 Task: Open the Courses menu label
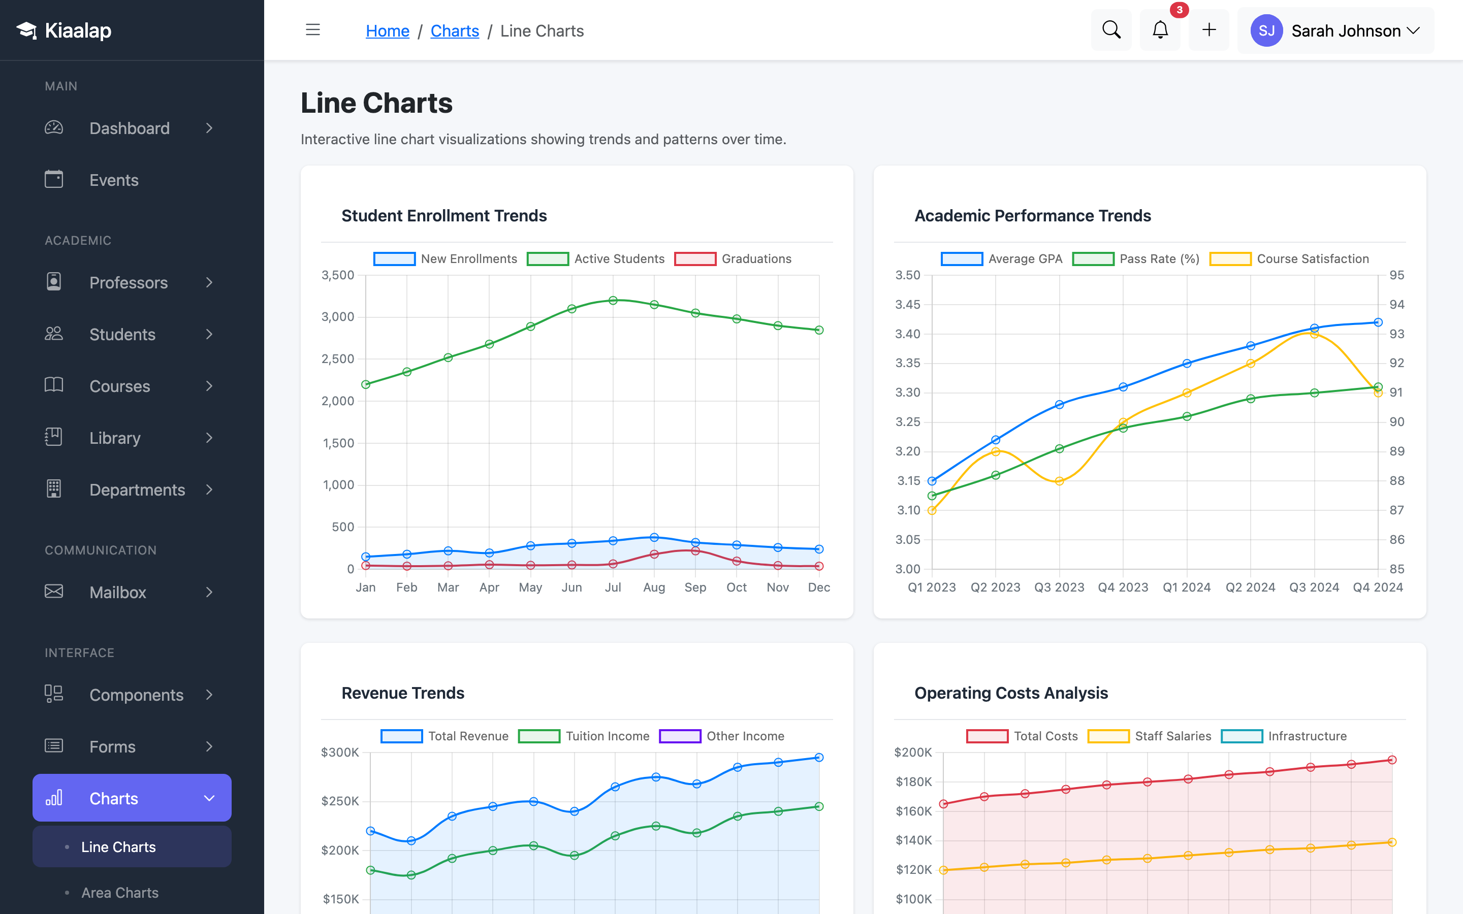pyautogui.click(x=120, y=386)
